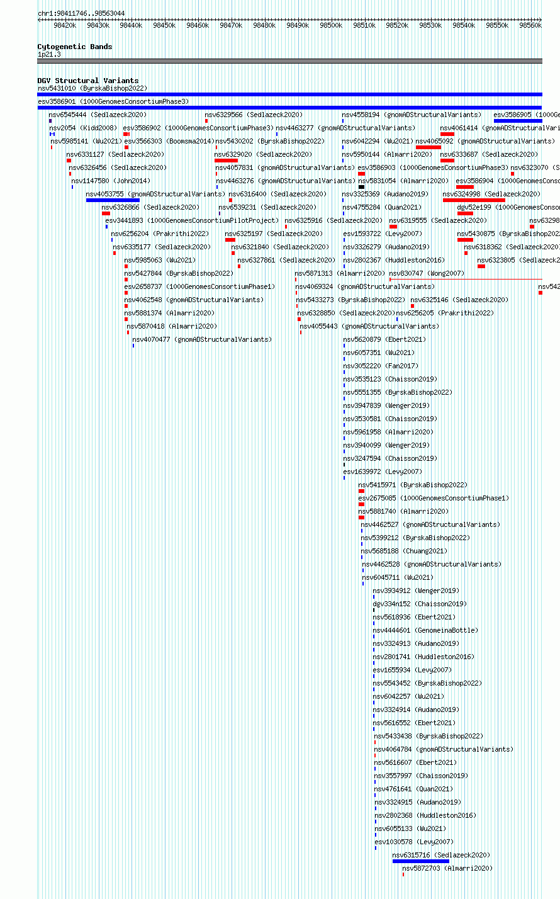Select nsv5415971 (ByrskaBishop2022) variant

point(413,485)
